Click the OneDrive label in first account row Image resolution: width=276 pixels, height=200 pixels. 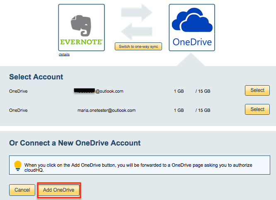tap(18, 91)
